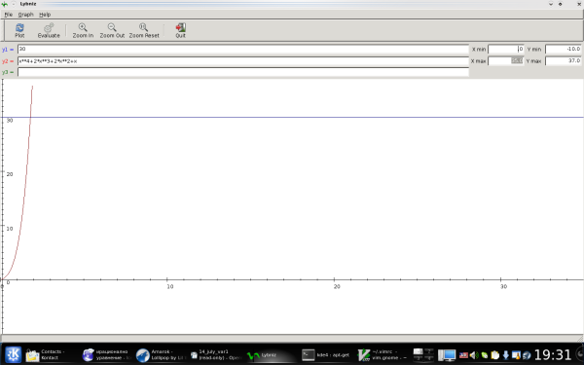Switch to the Amarok taskbar entry
The image size is (584, 365).
161,354
